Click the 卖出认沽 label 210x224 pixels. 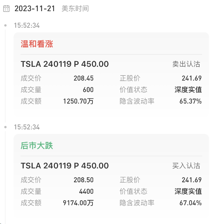(x=186, y=64)
